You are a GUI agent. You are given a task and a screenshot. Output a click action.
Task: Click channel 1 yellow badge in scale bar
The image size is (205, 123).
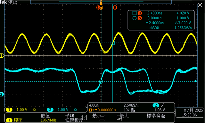[x=9, y=110]
